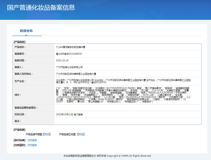
Task: Open 点击查看 link beside 功效宣称
Action: (x=32, y=145)
